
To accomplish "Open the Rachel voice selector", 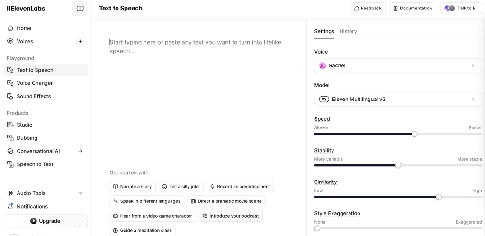I will (x=398, y=65).
